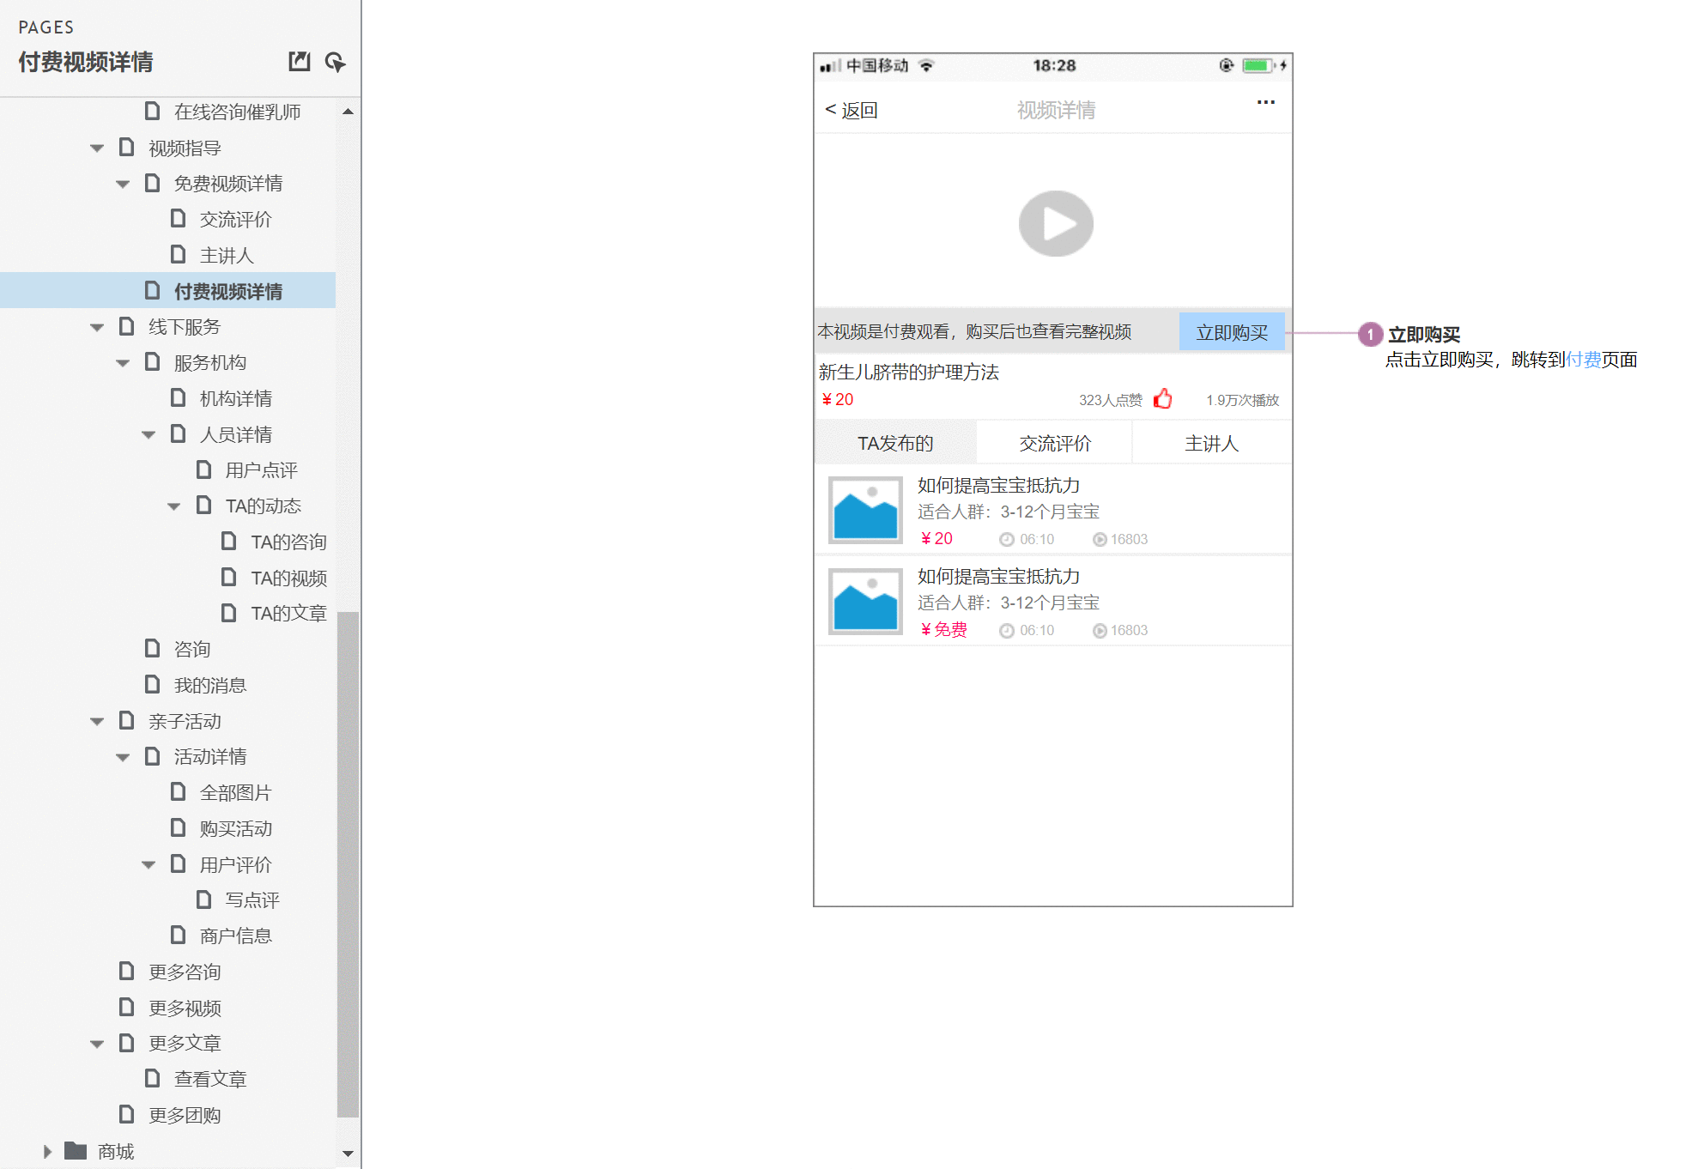Click the 立即购买 button

(x=1232, y=332)
